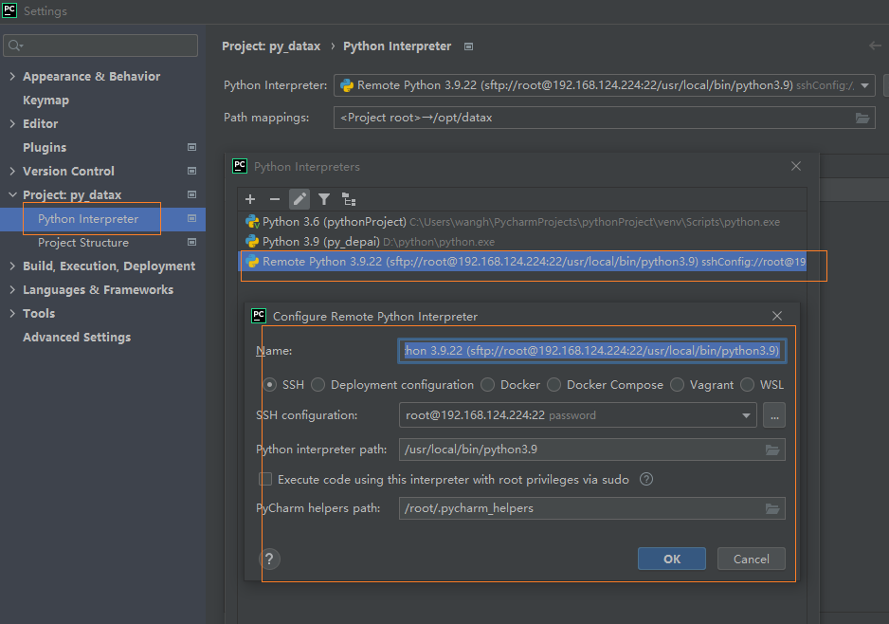Open Advanced Settings page
889x624 pixels.
[77, 337]
